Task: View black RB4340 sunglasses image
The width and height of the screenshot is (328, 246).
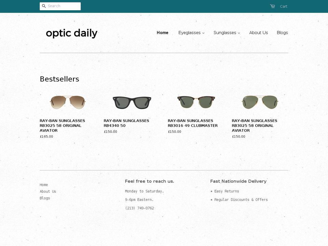Action: point(132,102)
